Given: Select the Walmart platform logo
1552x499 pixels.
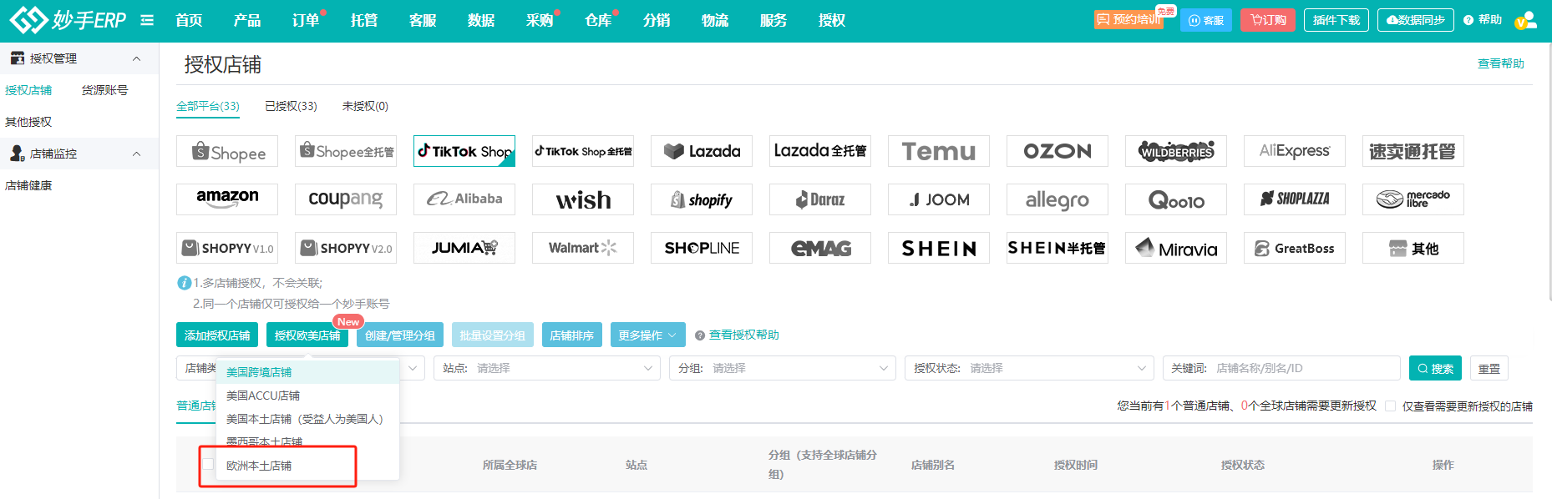Looking at the screenshot, I should 583,248.
